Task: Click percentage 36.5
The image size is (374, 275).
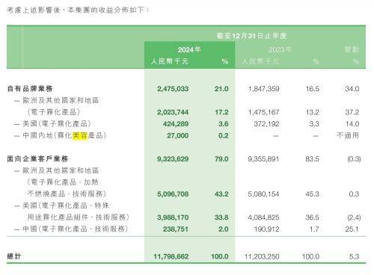Action: [x=313, y=217]
